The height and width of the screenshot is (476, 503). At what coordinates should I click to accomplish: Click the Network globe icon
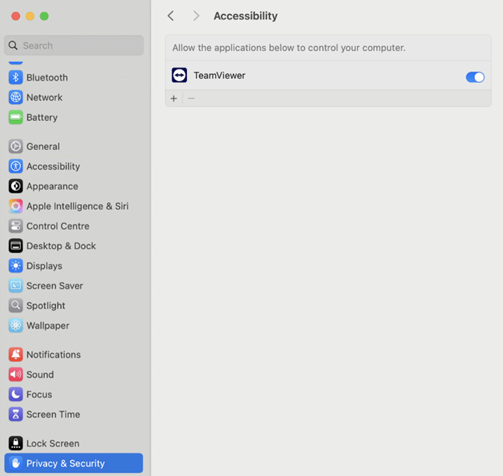15,97
